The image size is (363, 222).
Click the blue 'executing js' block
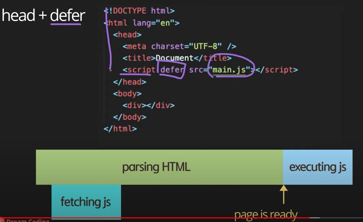coord(317,167)
